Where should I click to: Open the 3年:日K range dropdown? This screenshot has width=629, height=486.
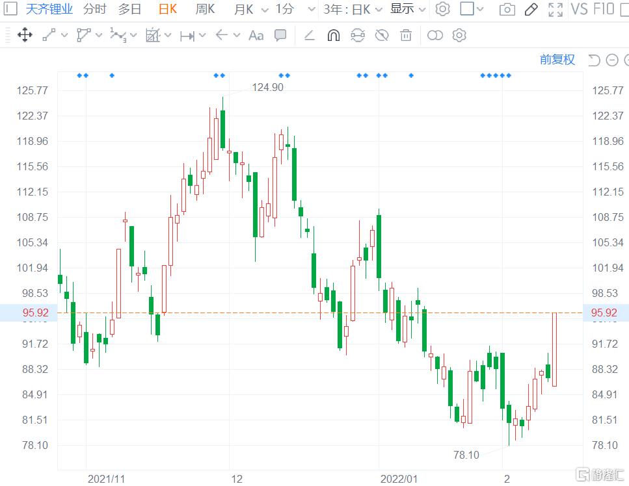[x=352, y=9]
